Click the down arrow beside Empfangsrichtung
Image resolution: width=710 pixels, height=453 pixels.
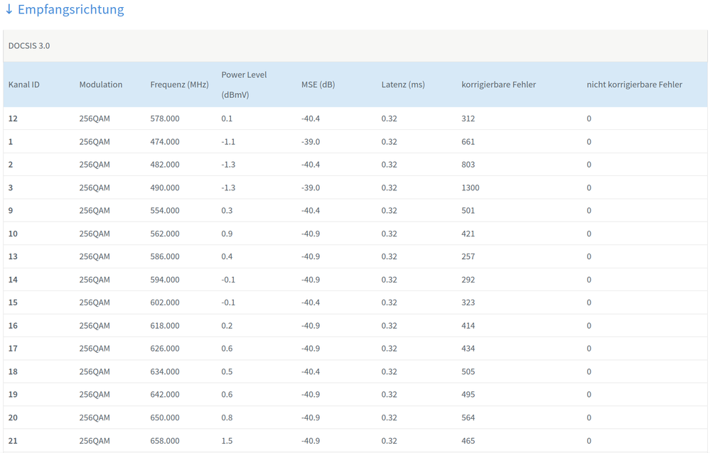[x=9, y=10]
